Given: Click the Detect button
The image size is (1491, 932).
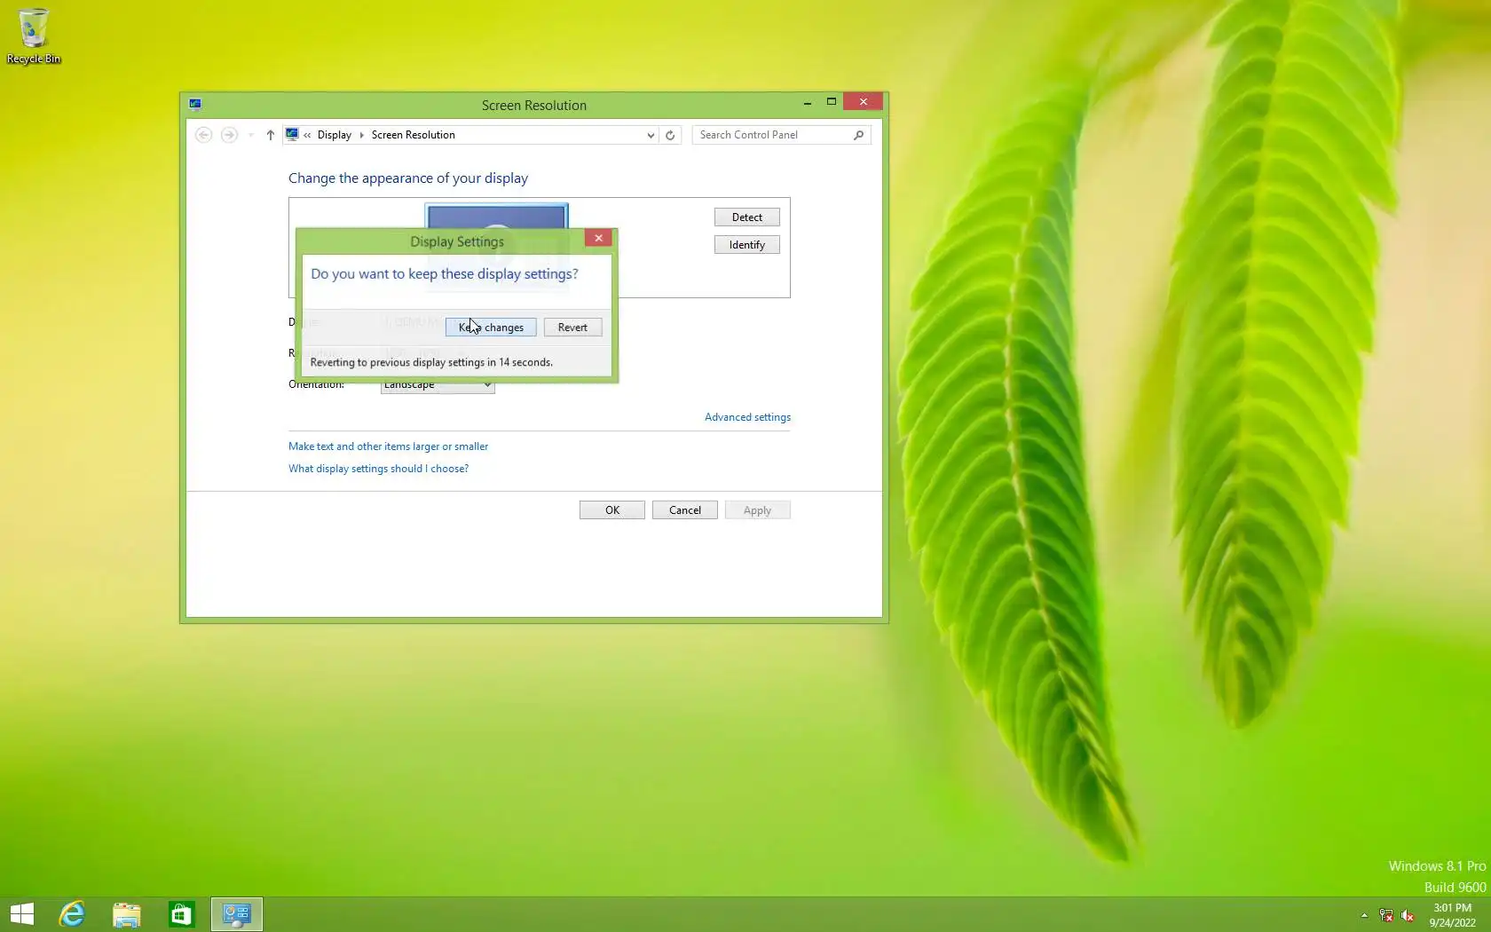Looking at the screenshot, I should pyautogui.click(x=747, y=217).
